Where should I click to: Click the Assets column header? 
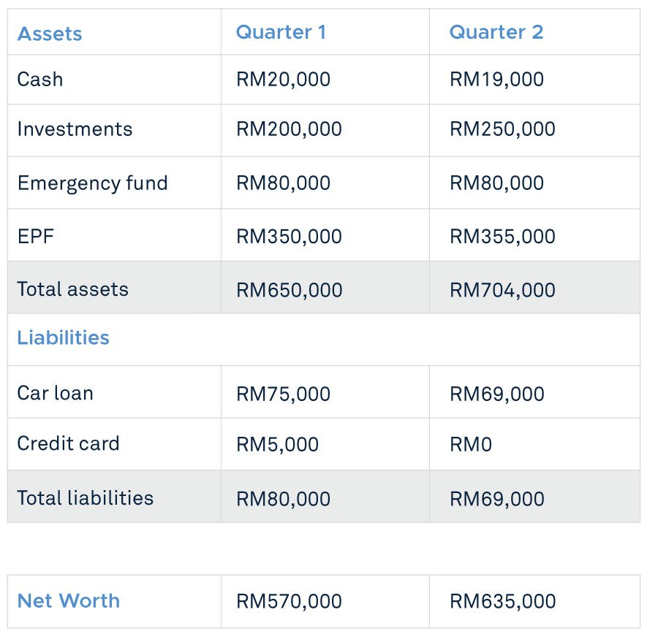tap(50, 34)
